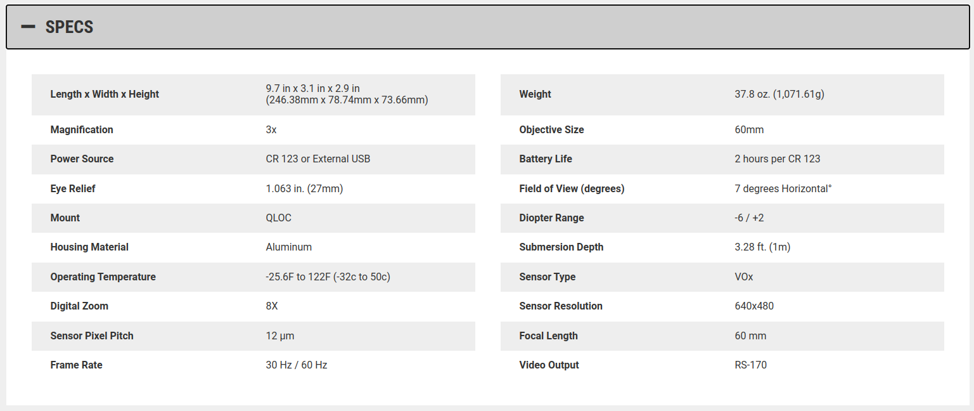Select the Sensor Pixel Pitch label
Image resolution: width=974 pixels, height=411 pixels.
92,336
